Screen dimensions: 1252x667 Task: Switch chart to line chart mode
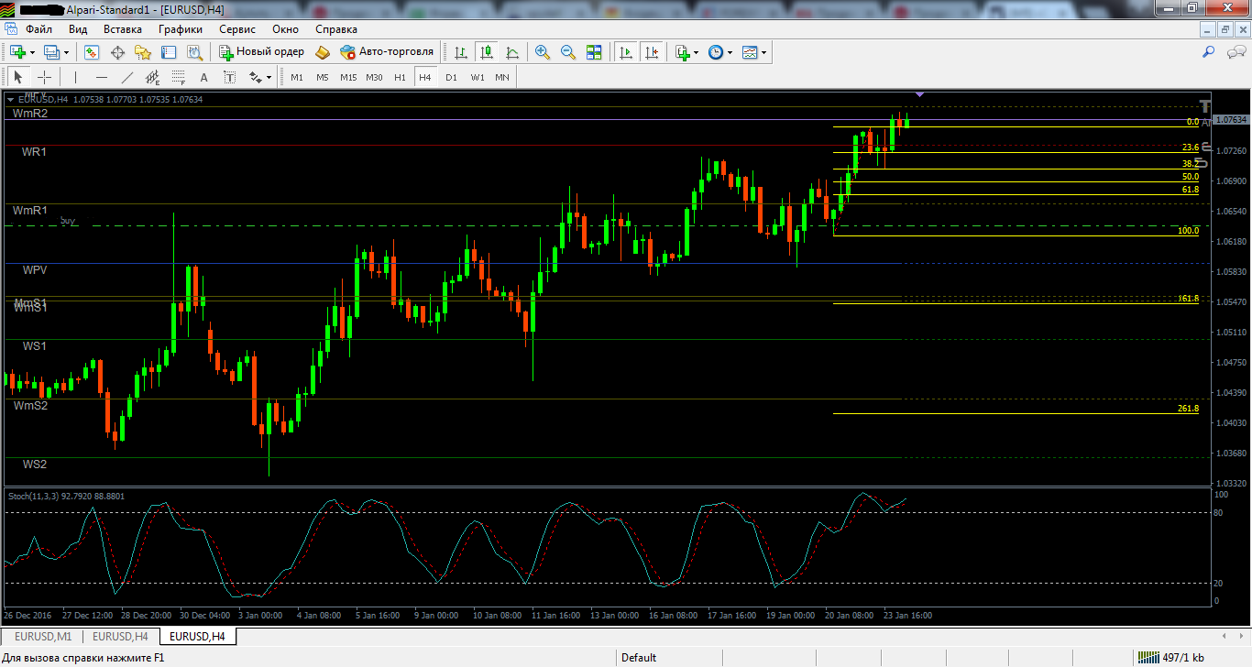click(511, 52)
